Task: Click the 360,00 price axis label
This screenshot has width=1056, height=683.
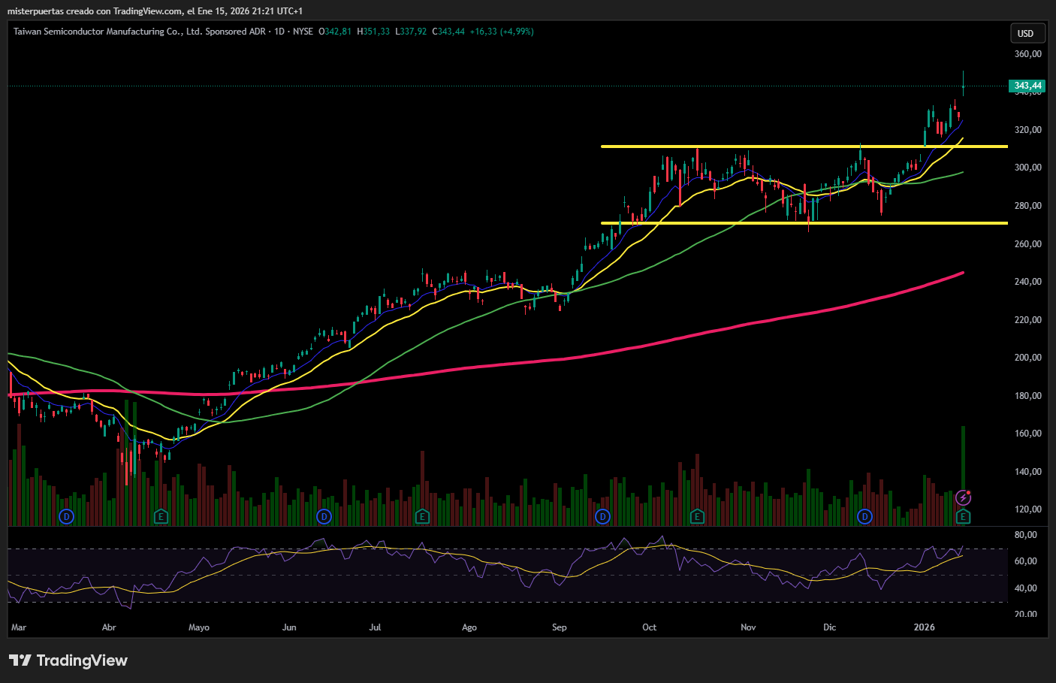Action: (1027, 54)
